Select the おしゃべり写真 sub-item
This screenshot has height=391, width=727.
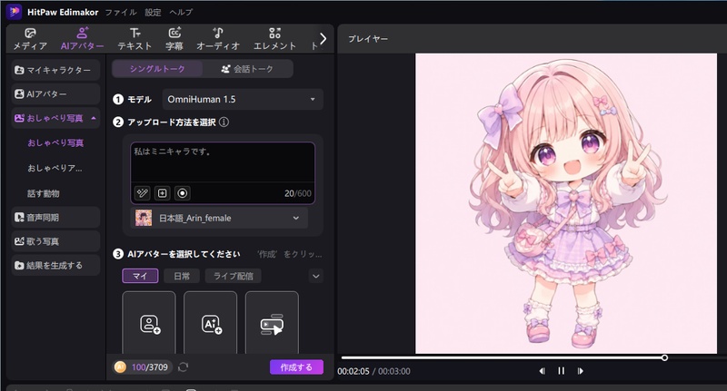point(55,142)
